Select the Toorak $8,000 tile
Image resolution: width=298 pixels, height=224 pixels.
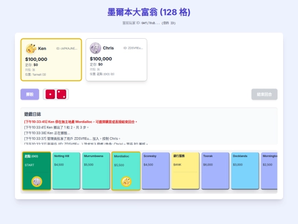click(x=215, y=171)
